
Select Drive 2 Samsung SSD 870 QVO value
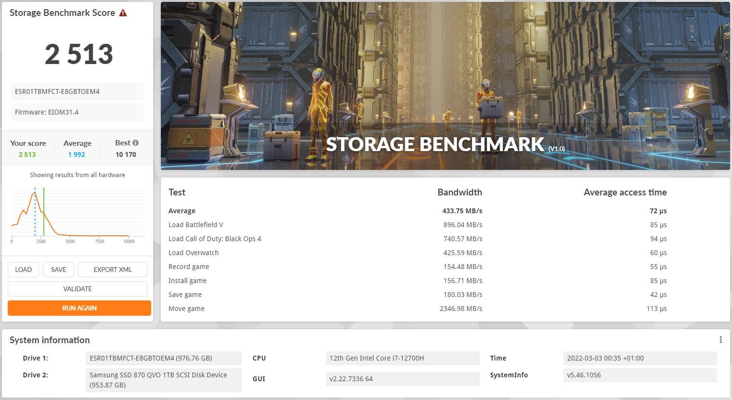163,380
